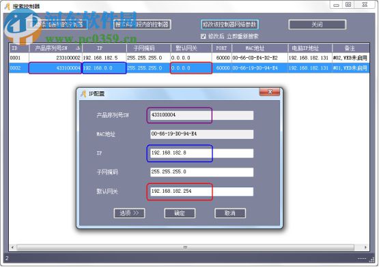The image size is (379, 267).
Task: Click serial number 233100002 cell
Action: click(x=55, y=58)
